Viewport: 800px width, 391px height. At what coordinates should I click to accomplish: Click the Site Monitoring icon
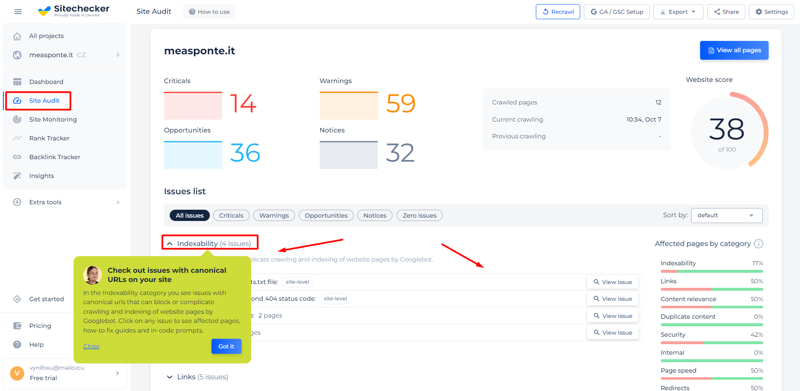tap(17, 119)
